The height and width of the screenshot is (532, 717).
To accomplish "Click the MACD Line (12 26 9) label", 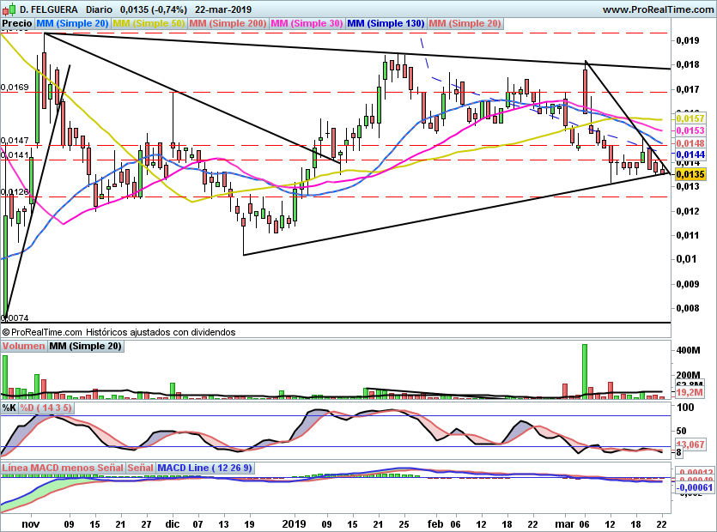I will click(x=205, y=469).
